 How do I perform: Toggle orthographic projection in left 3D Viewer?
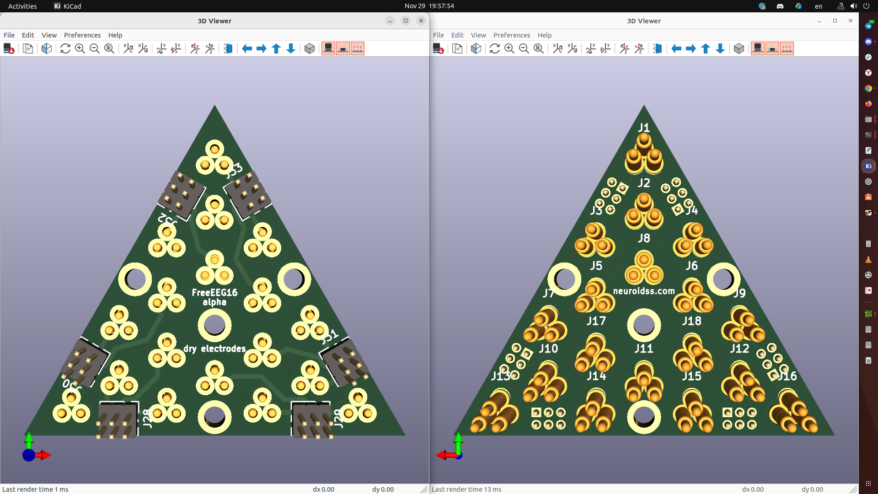pyautogui.click(x=310, y=48)
